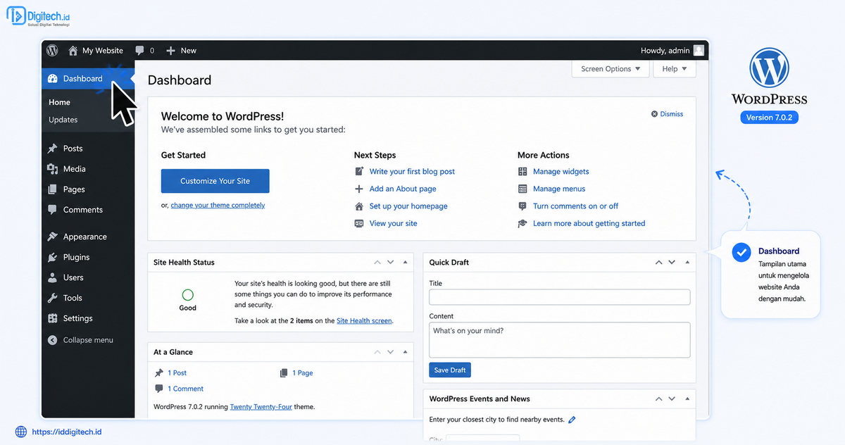Open the WordPress logo menu in admin bar
This screenshot has width=845, height=445.
(x=52, y=51)
